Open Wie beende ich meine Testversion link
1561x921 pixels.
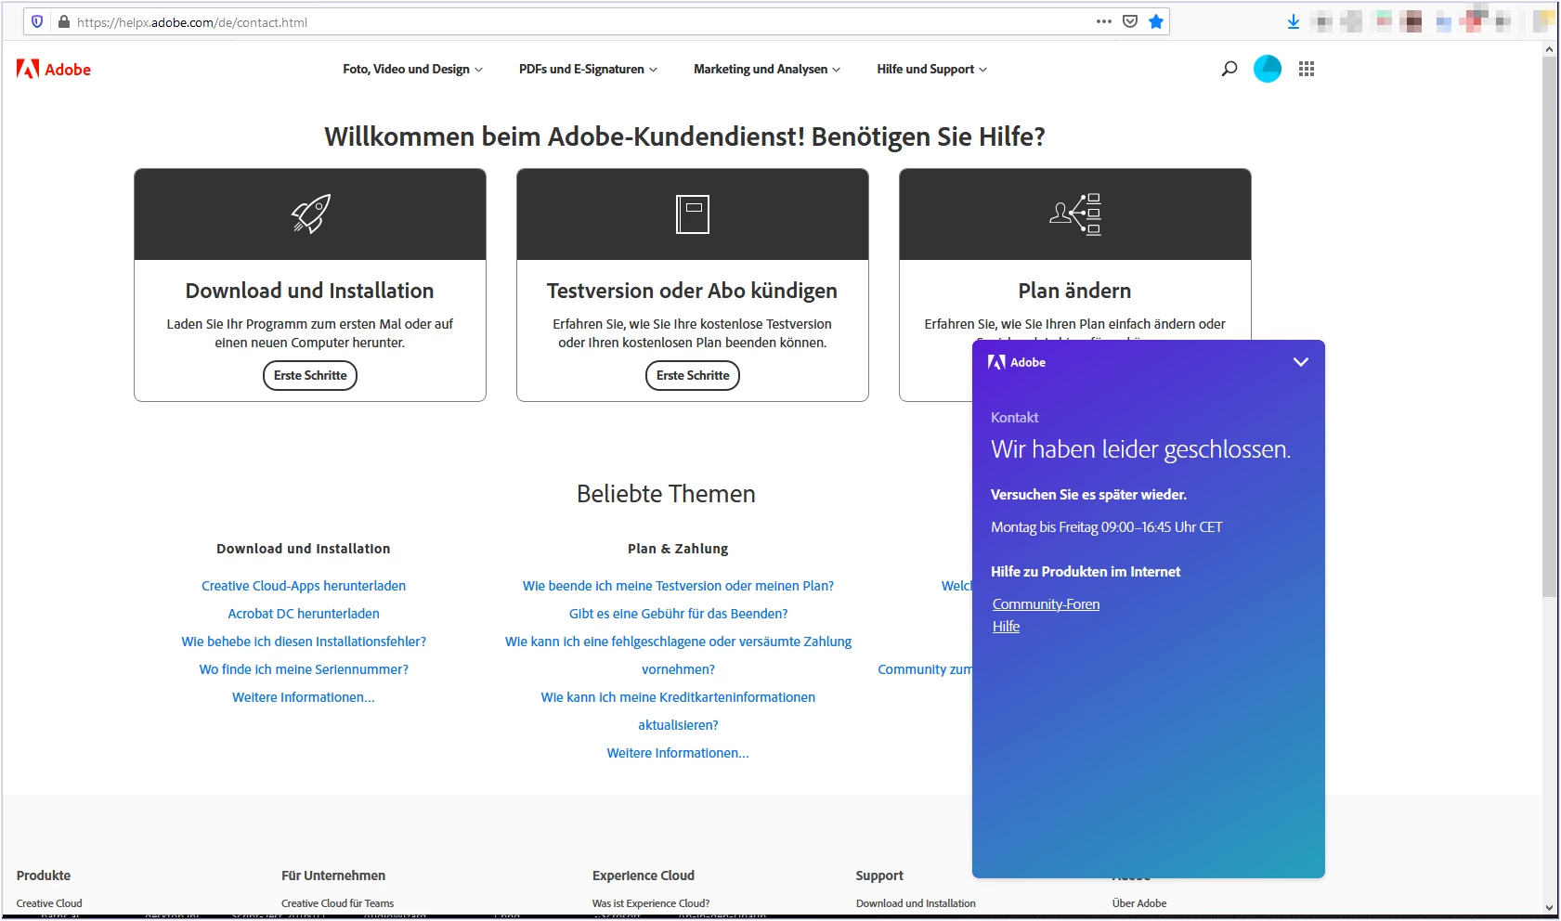tap(678, 586)
